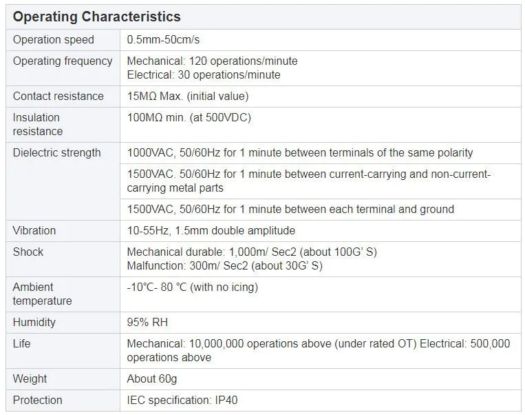The height and width of the screenshot is (415, 525).
Task: Select the Mechanical 120 operations/minute text
Action: point(212,61)
